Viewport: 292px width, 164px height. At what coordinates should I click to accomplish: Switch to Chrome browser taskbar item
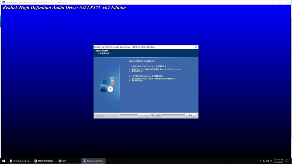pos(44,161)
